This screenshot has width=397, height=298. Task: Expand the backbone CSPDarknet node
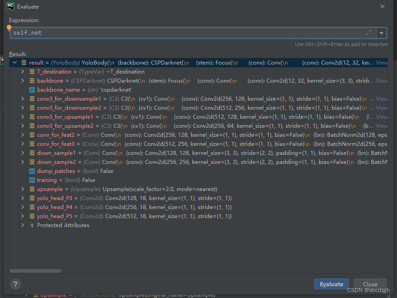click(x=23, y=81)
